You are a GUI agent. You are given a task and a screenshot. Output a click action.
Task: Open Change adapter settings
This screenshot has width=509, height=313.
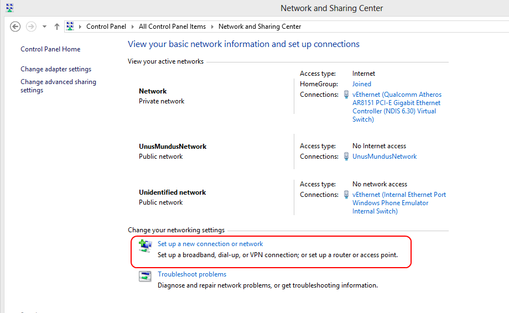[x=56, y=69]
